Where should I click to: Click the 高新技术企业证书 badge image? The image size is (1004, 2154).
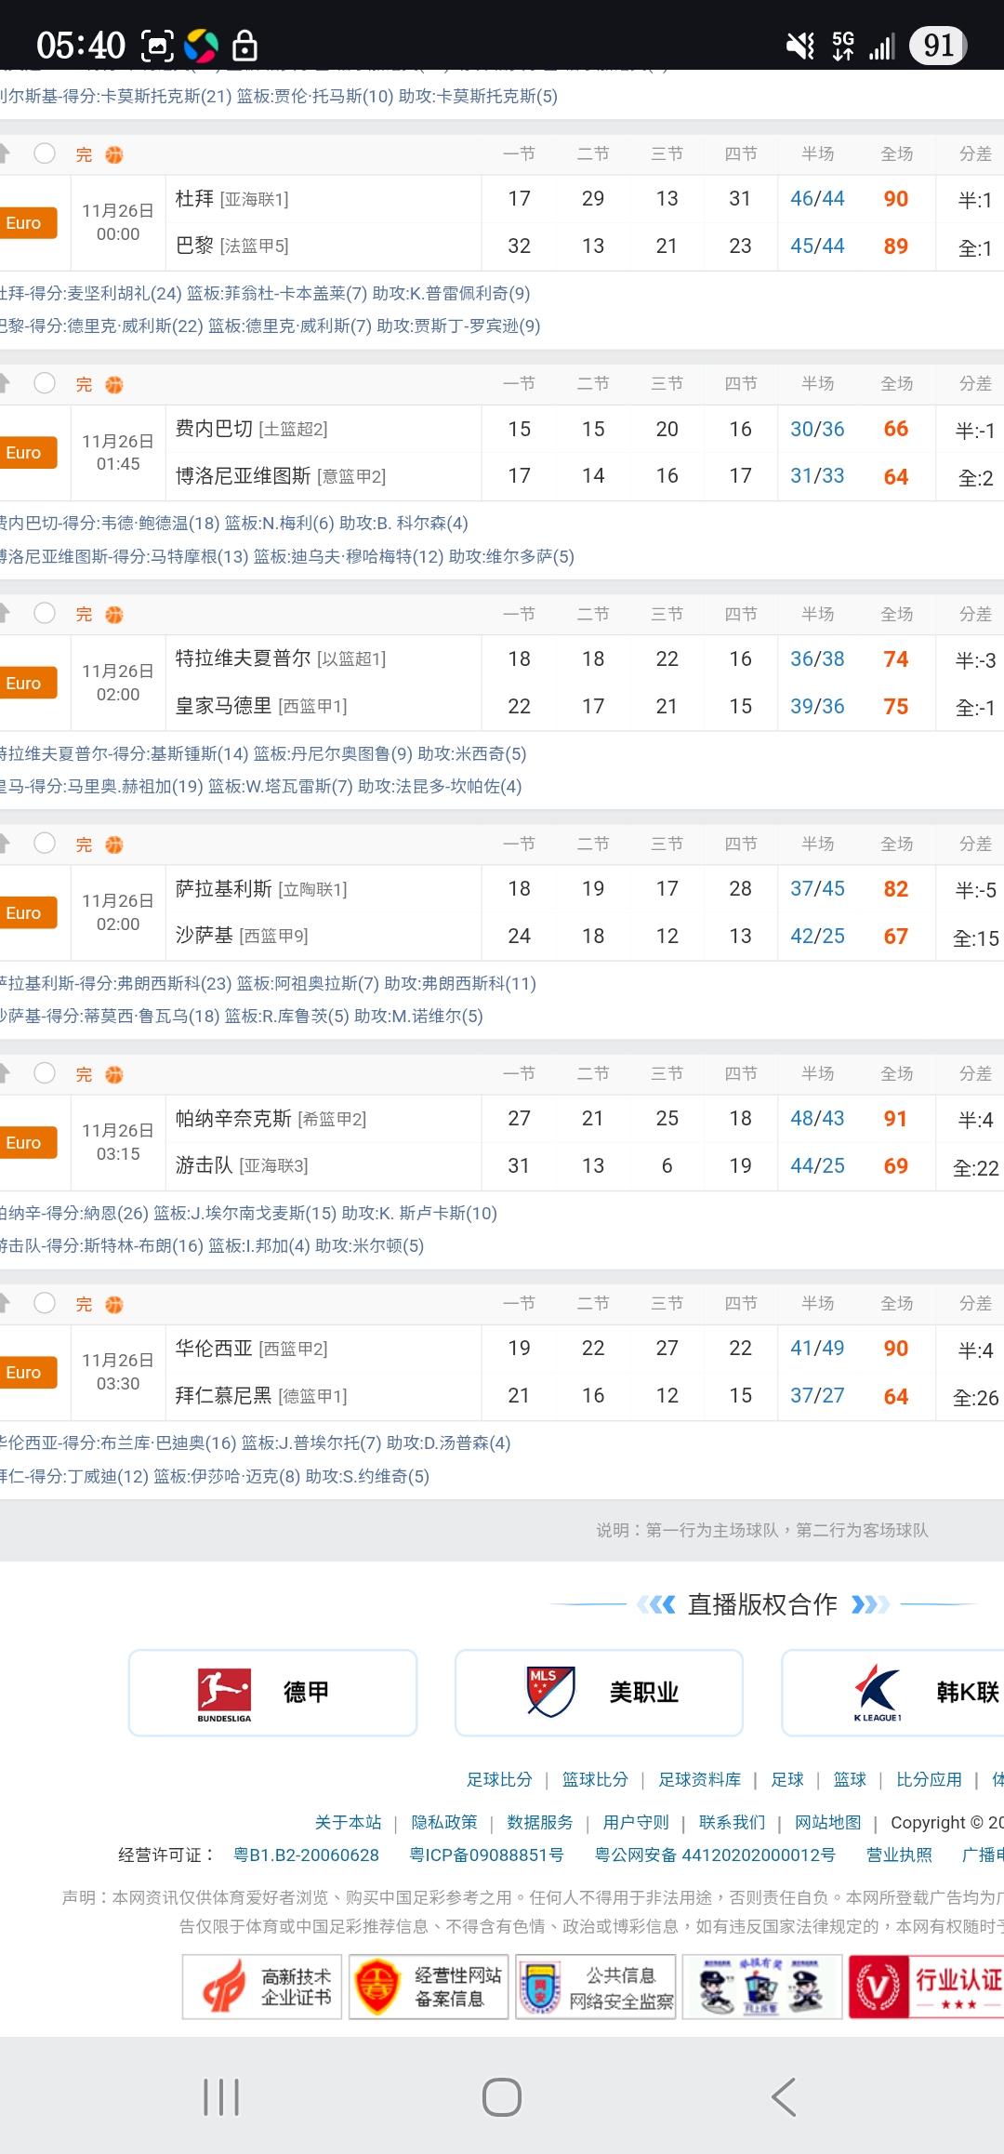(262, 1987)
